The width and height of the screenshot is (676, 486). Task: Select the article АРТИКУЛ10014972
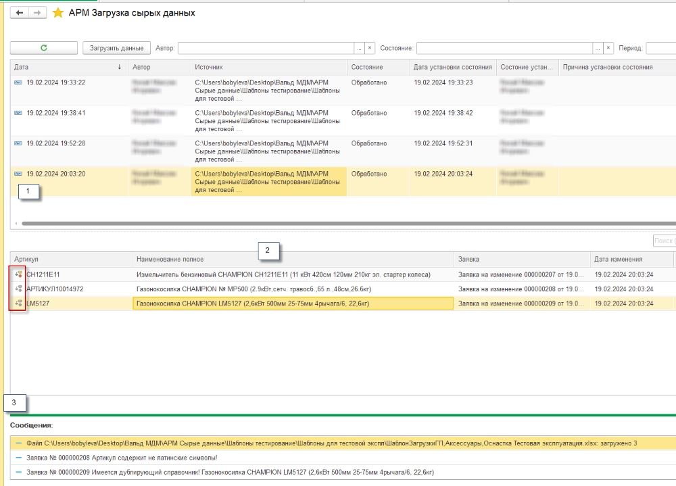click(55, 289)
